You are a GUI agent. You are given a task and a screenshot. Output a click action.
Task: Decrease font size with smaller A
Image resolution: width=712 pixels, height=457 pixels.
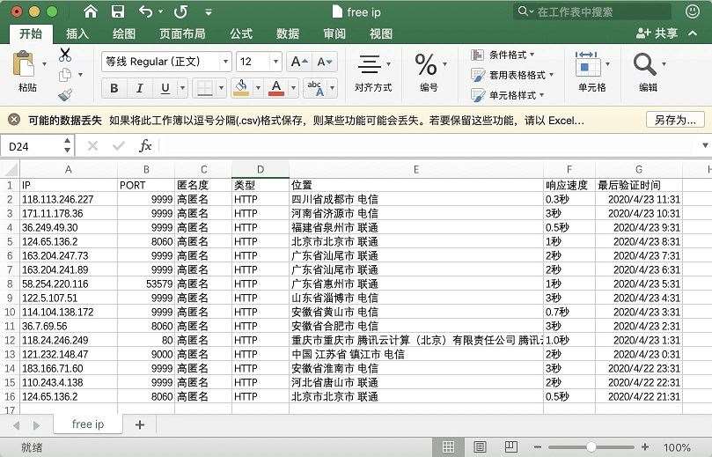tap(325, 62)
